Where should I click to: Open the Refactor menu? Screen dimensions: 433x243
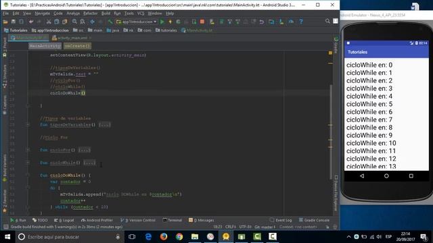pyautogui.click(x=90, y=13)
